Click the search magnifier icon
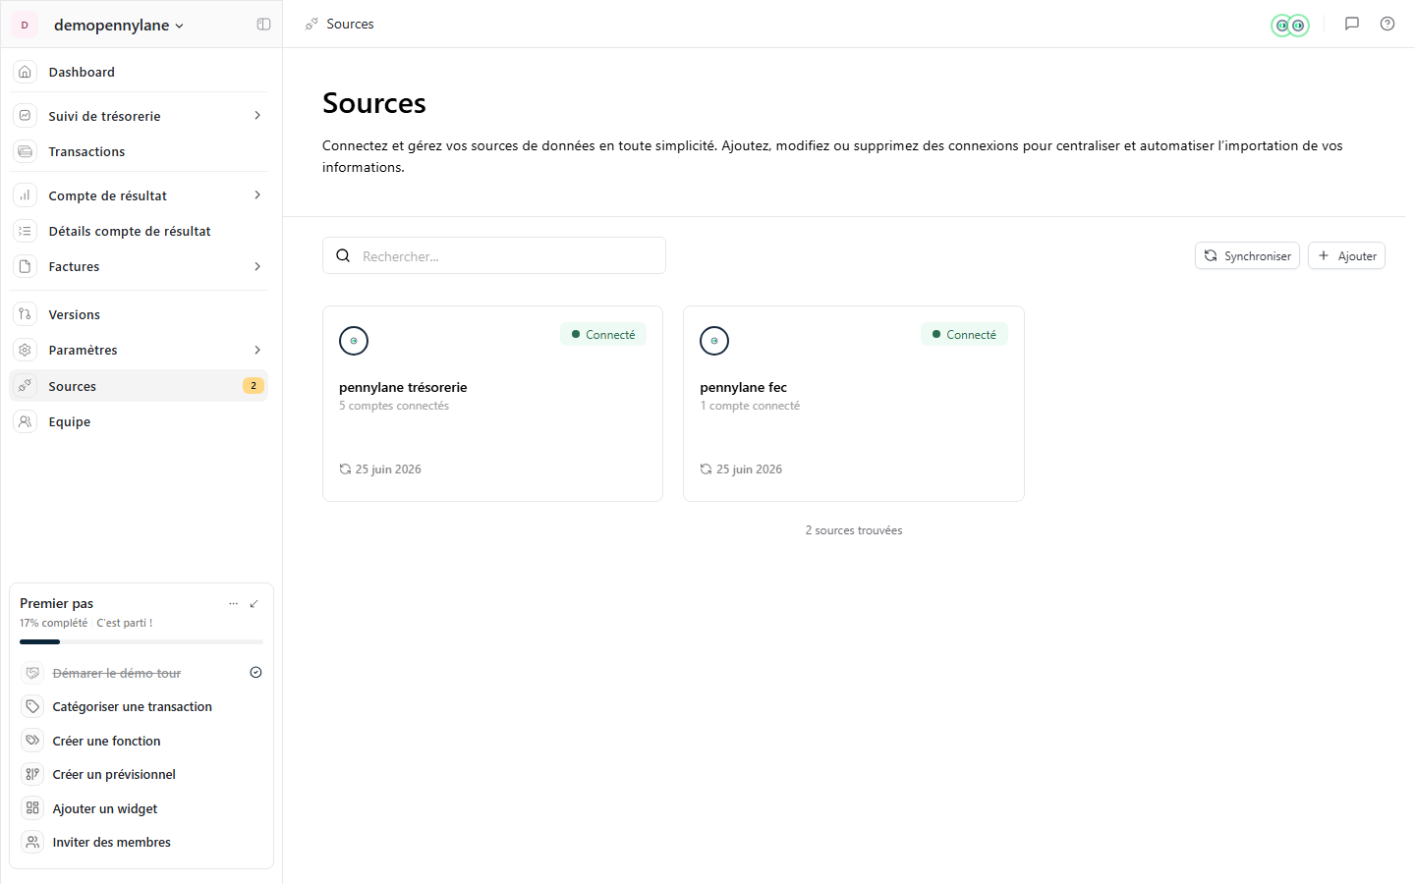 [343, 255]
